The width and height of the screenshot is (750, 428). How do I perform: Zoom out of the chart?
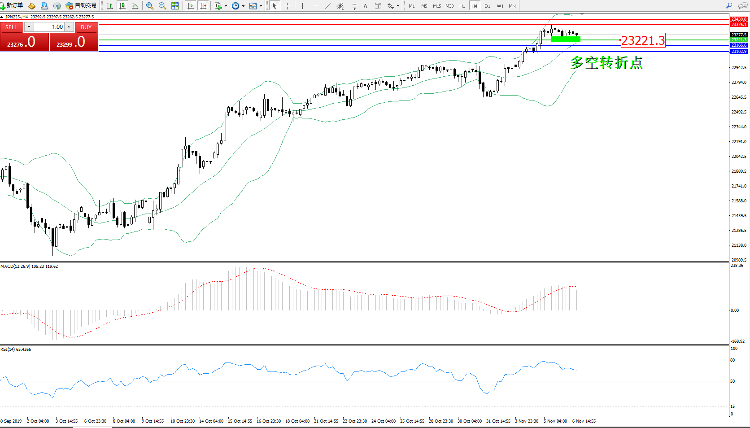pos(162,6)
